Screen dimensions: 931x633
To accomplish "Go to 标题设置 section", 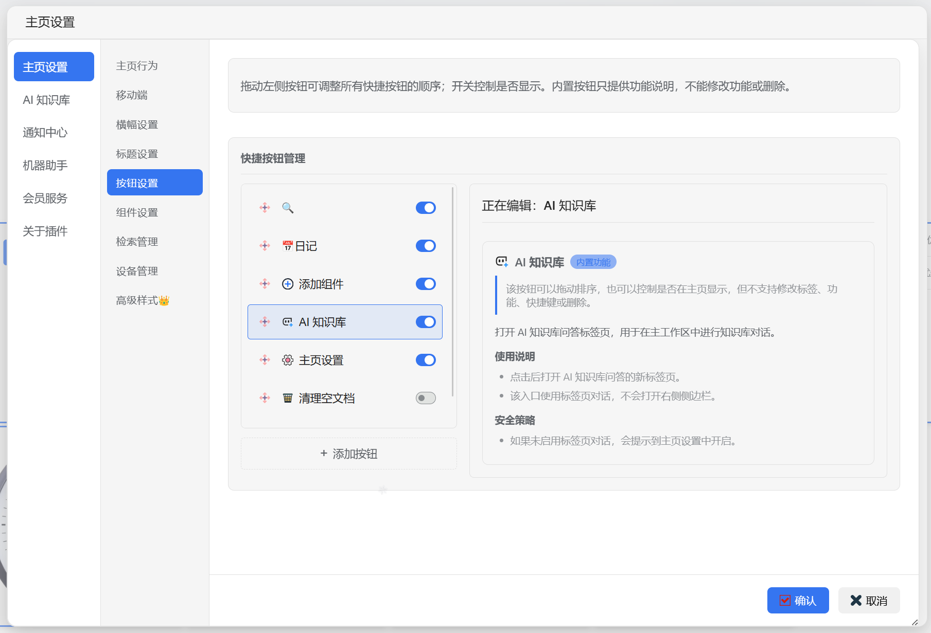I will pos(155,154).
